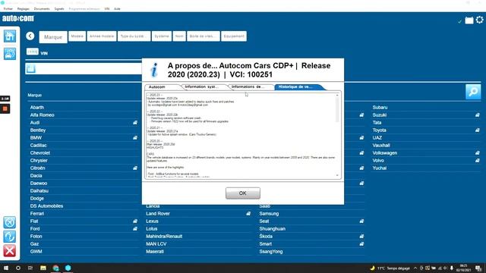Open the help question-mark sidebar icon
Screen dimensions: 486x273
(10, 237)
